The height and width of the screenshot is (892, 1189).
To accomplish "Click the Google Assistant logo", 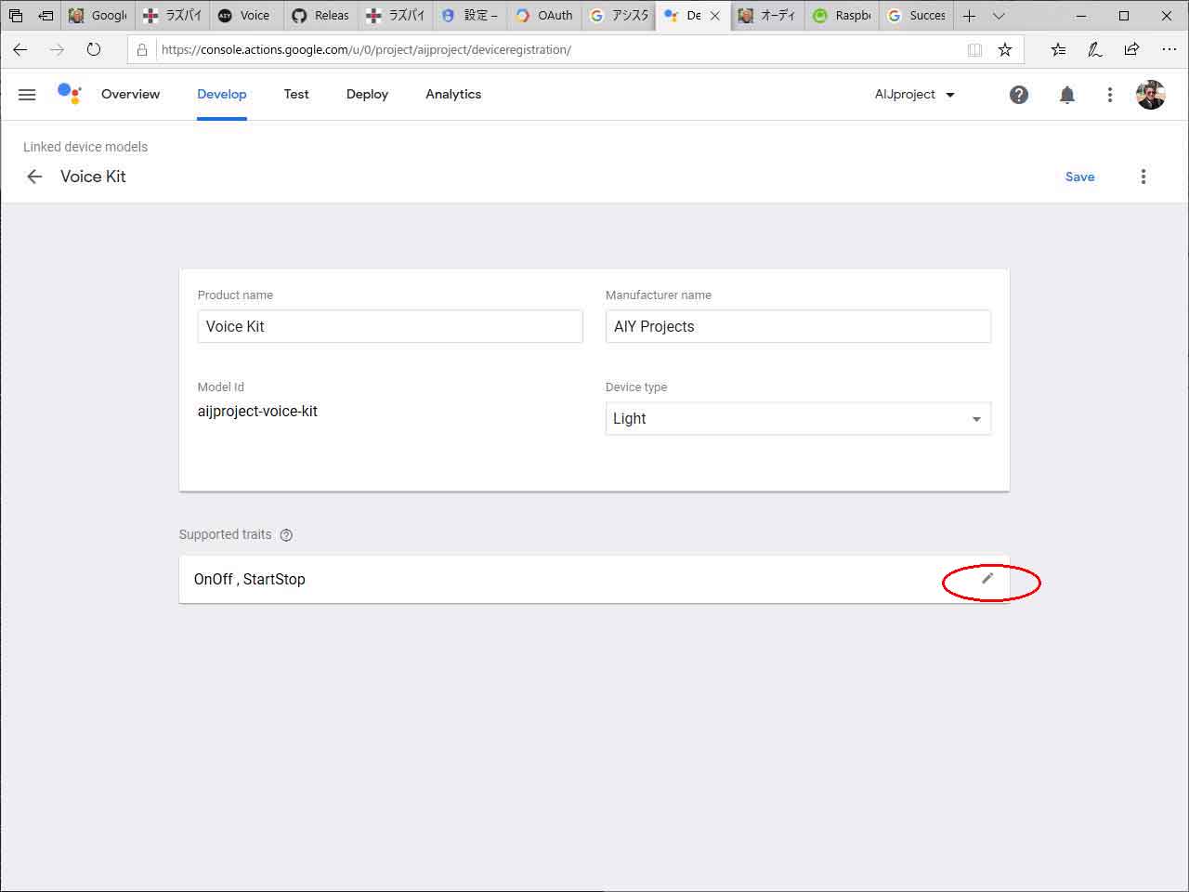I will (x=70, y=93).
